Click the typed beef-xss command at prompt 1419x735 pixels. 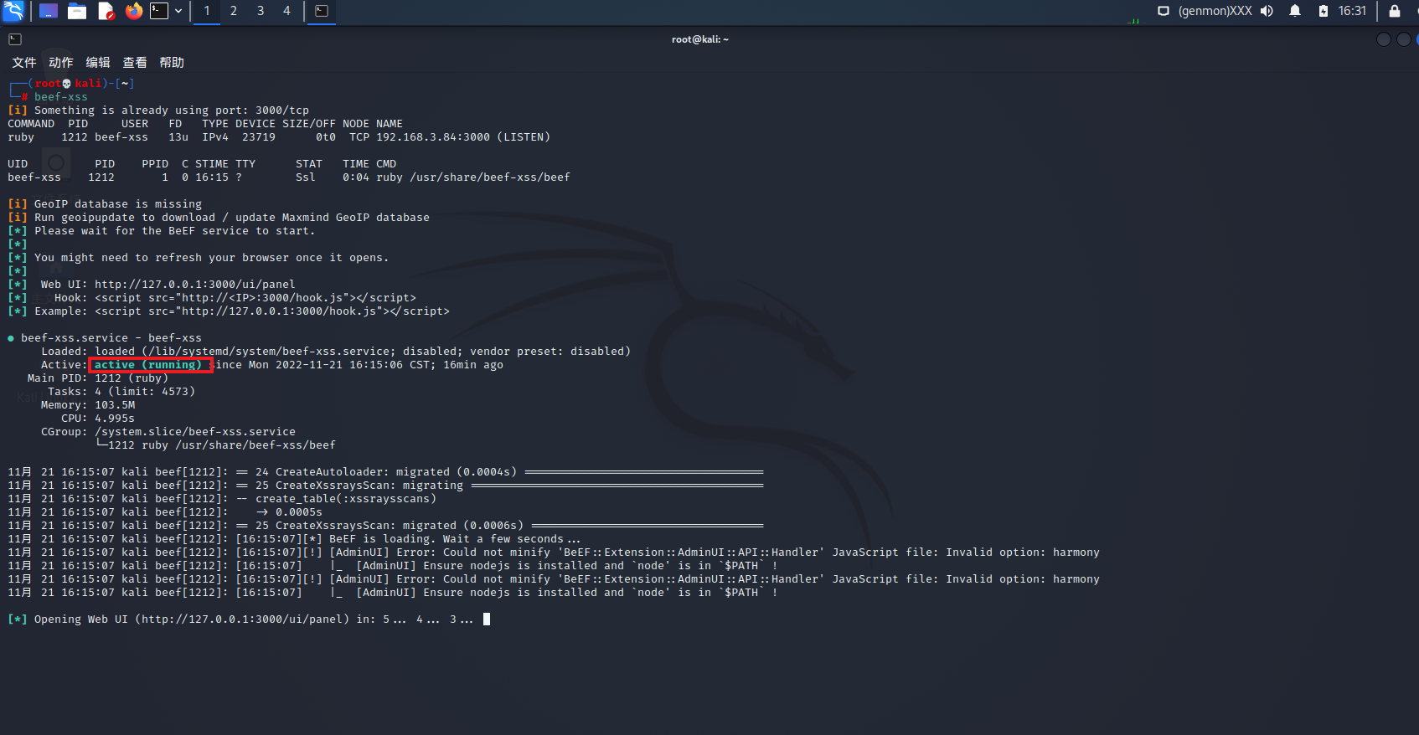[61, 97]
